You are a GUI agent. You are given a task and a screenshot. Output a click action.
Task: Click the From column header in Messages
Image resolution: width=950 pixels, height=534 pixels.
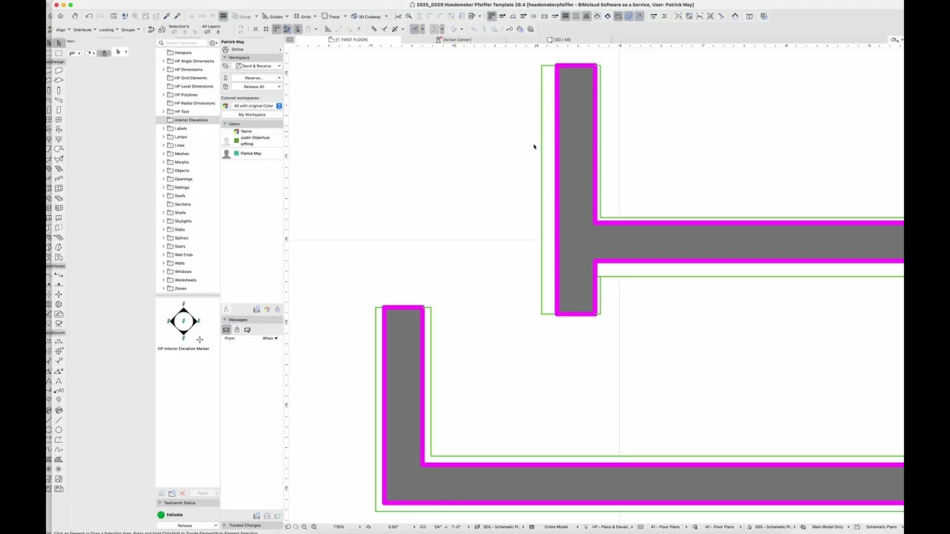(x=229, y=338)
